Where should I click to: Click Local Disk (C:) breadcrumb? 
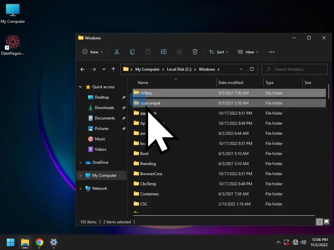[x=179, y=69]
